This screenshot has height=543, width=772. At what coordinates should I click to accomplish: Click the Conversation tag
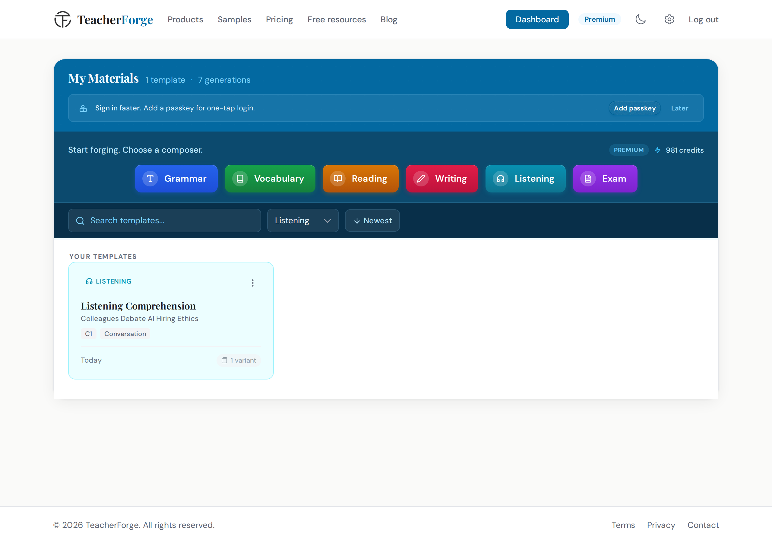pos(125,334)
